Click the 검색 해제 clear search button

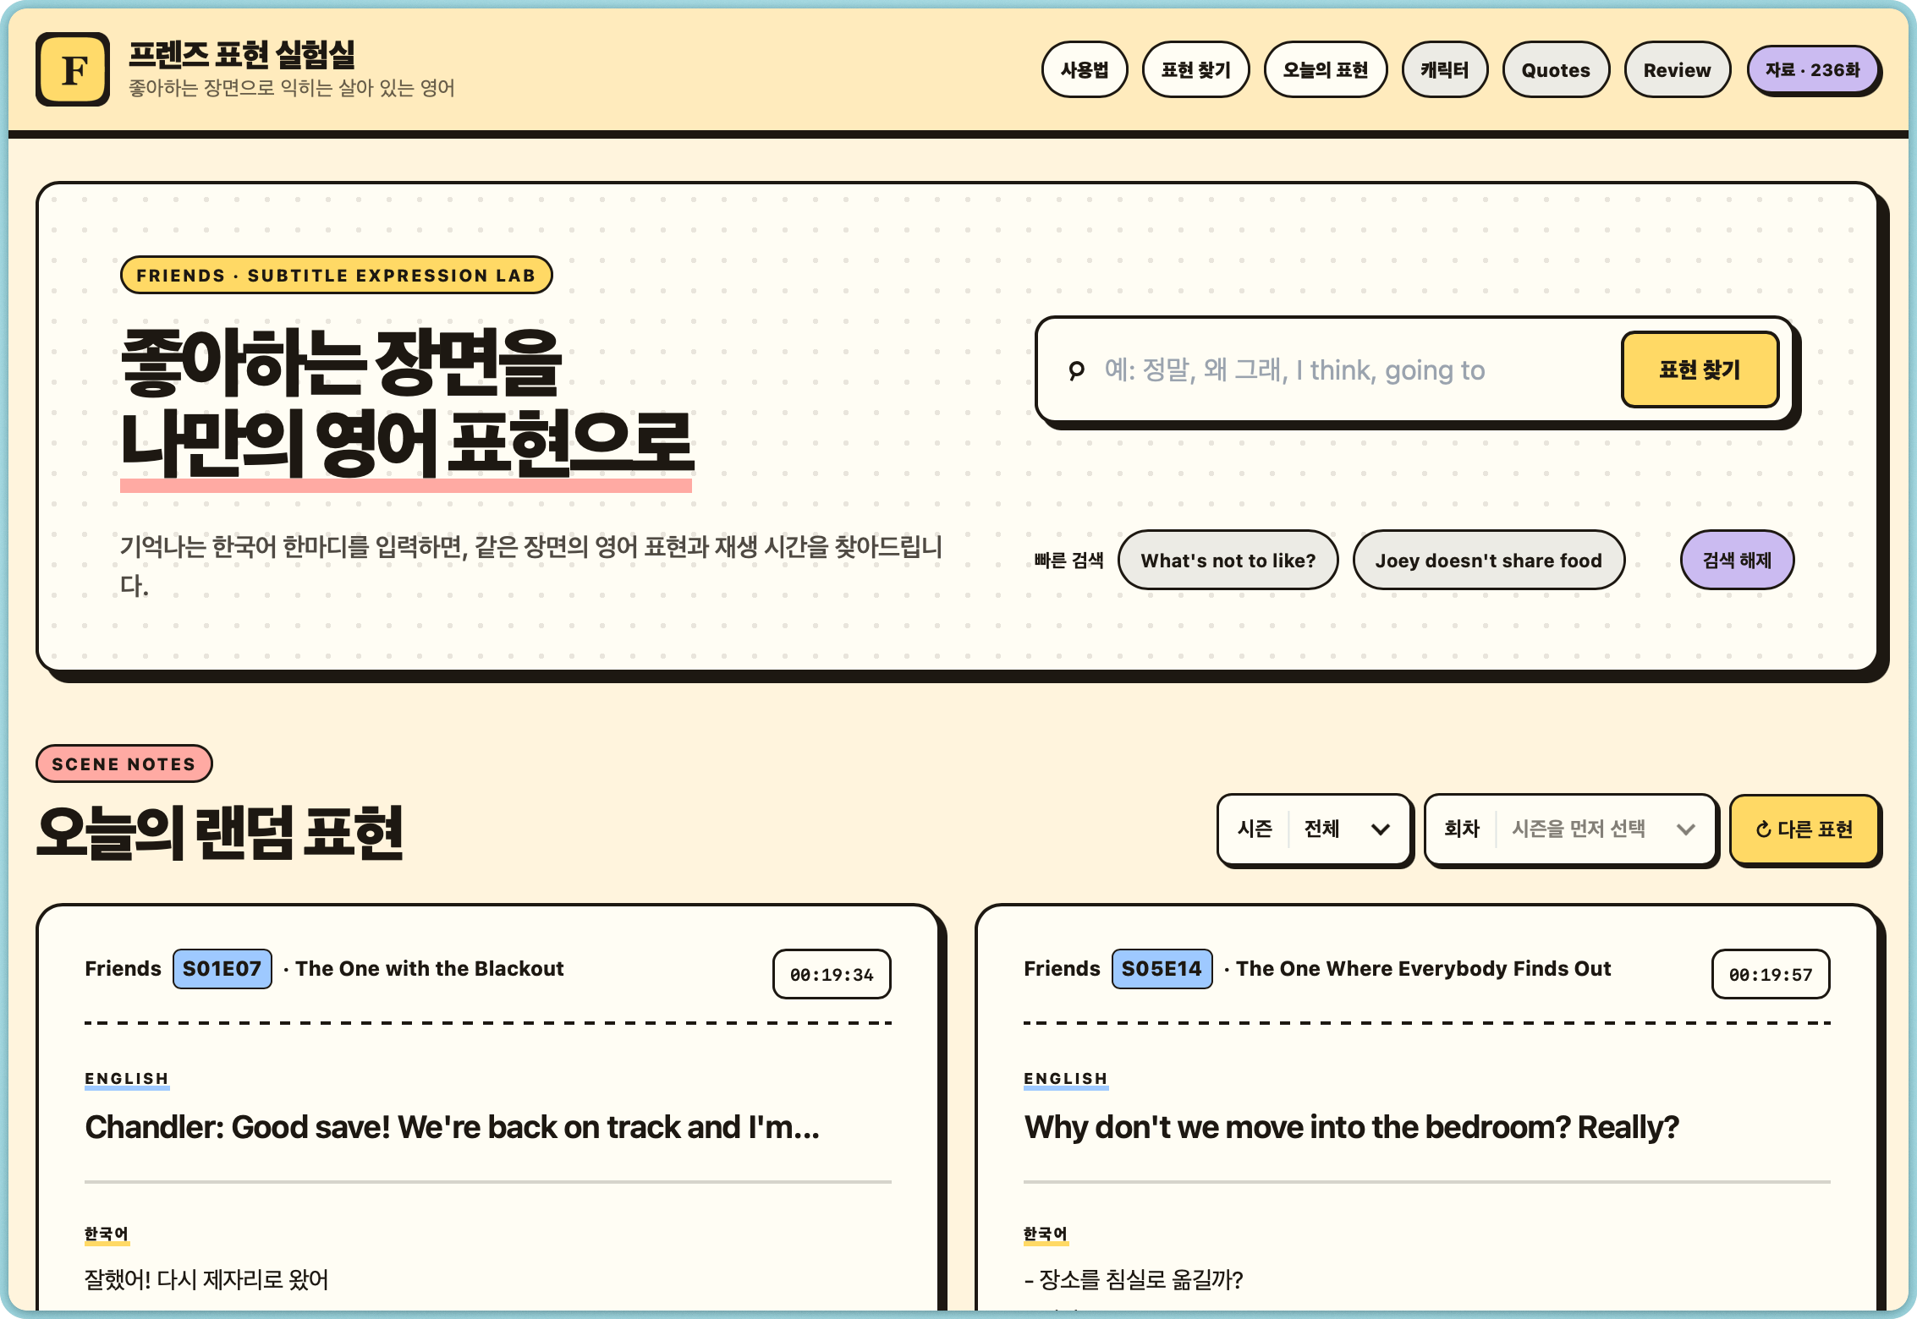point(1737,560)
